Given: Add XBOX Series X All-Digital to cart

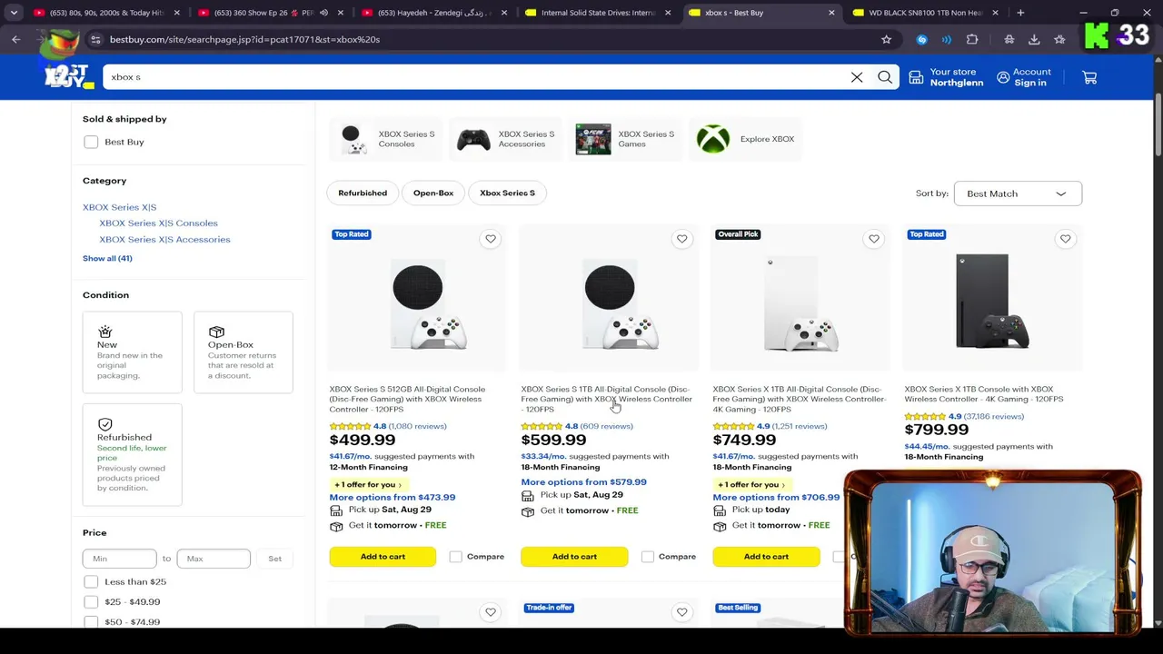Looking at the screenshot, I should (766, 557).
